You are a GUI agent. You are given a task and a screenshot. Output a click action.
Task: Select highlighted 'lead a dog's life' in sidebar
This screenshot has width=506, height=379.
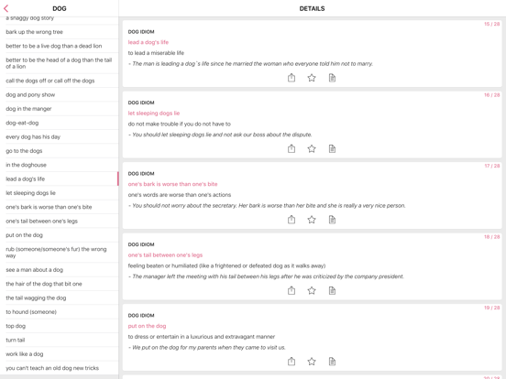click(x=59, y=179)
